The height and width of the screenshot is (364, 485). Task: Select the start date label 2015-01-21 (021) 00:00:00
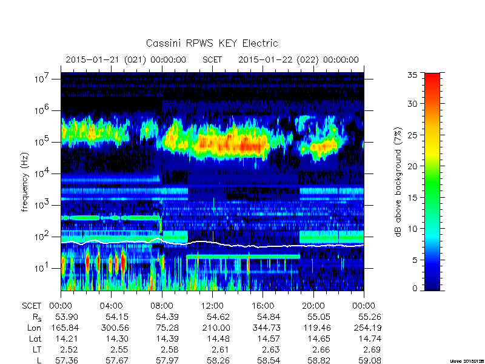126,59
